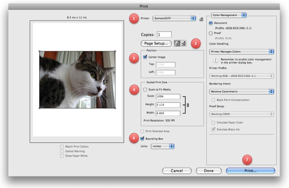This screenshot has width=289, height=188.
Task: Open the Color Management dropdown
Action: pyautogui.click(x=229, y=15)
